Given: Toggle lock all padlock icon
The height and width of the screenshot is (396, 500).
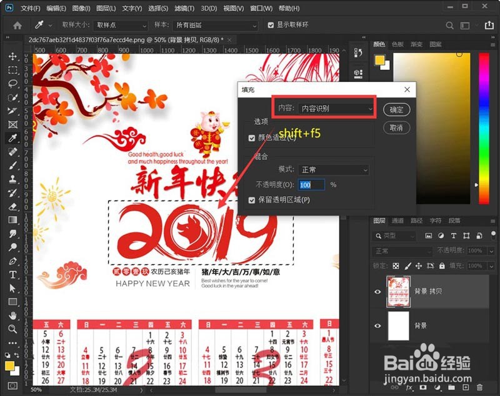Looking at the screenshot, I should point(442,265).
